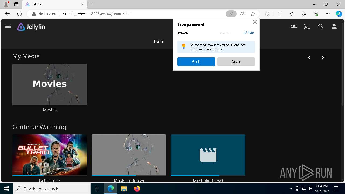Open the browser profile icon
The height and width of the screenshot is (194, 345).
coord(6,4)
